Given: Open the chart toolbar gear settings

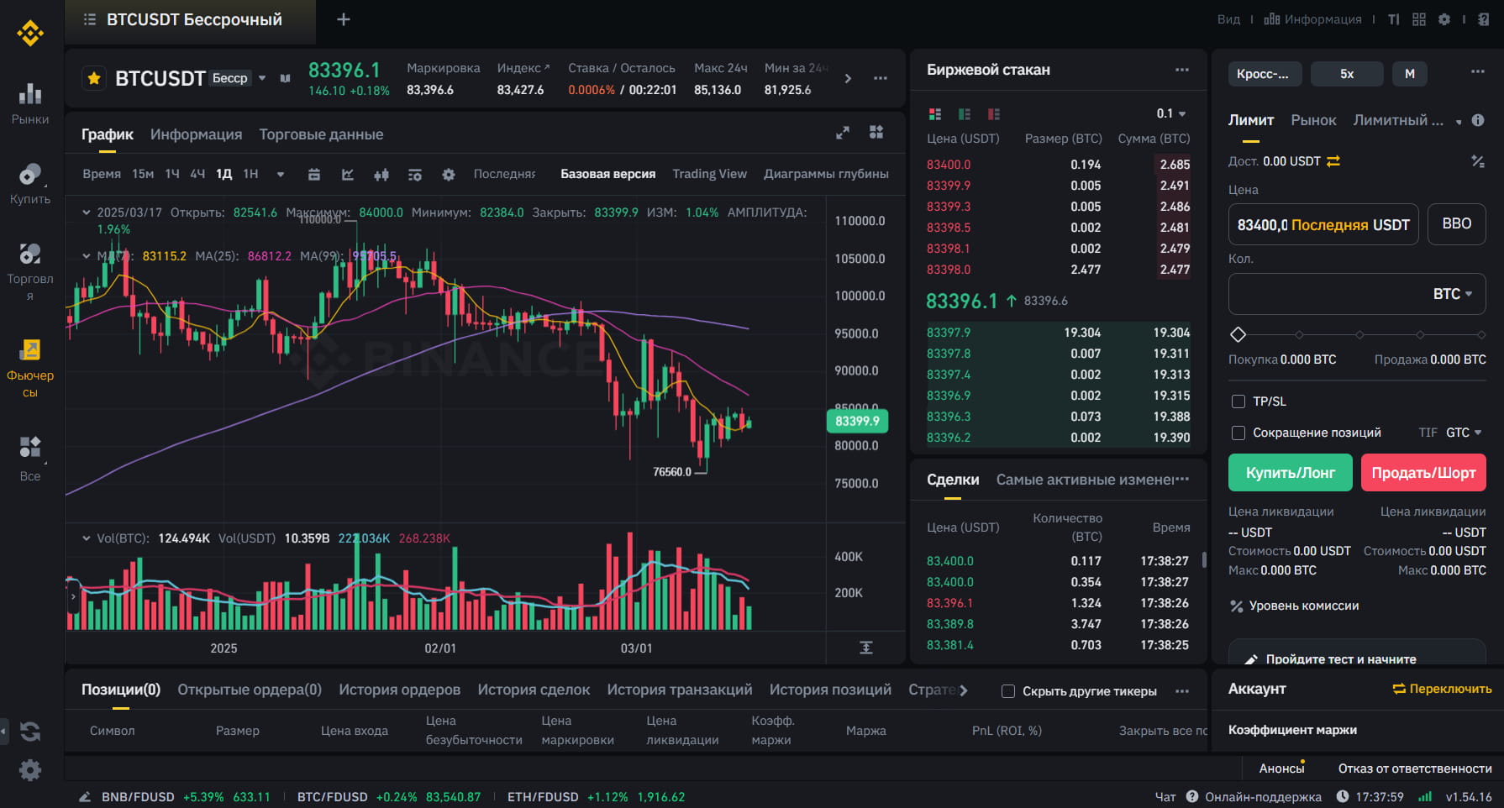Looking at the screenshot, I should coord(449,175).
